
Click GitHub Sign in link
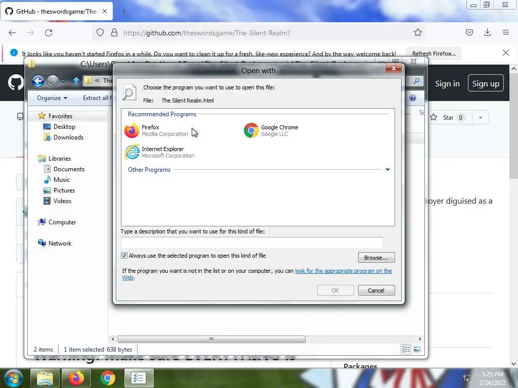pyautogui.click(x=447, y=84)
